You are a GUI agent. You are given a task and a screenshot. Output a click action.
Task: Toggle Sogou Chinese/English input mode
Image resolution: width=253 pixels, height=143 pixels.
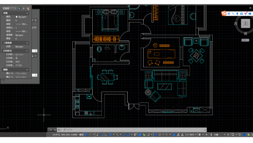coord(229,14)
